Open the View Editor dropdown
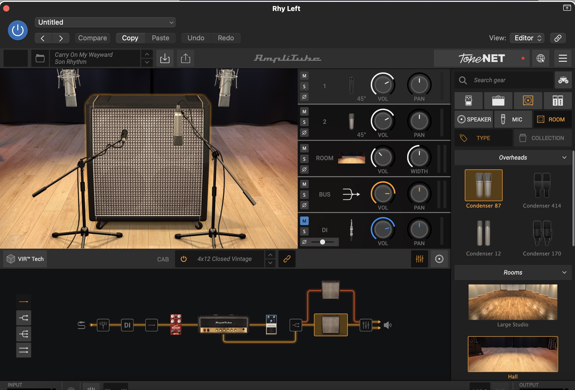 pyautogui.click(x=527, y=38)
